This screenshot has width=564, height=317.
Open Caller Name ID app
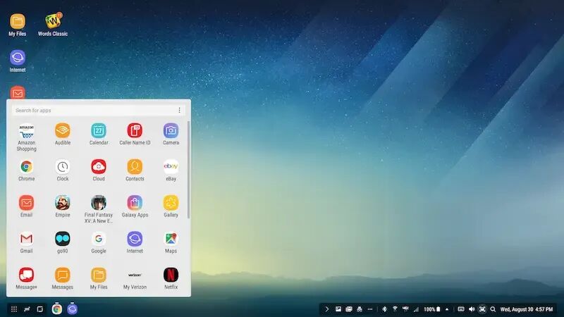[135, 134]
